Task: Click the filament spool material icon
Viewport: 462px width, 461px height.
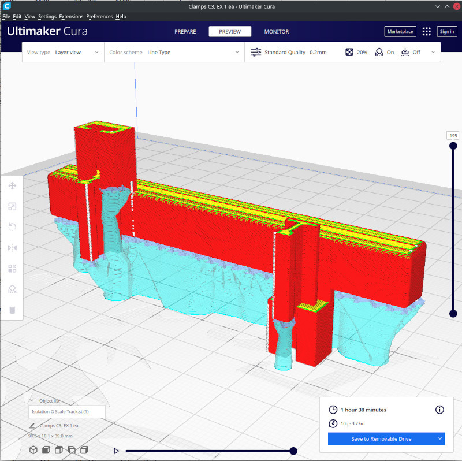Action: [333, 423]
